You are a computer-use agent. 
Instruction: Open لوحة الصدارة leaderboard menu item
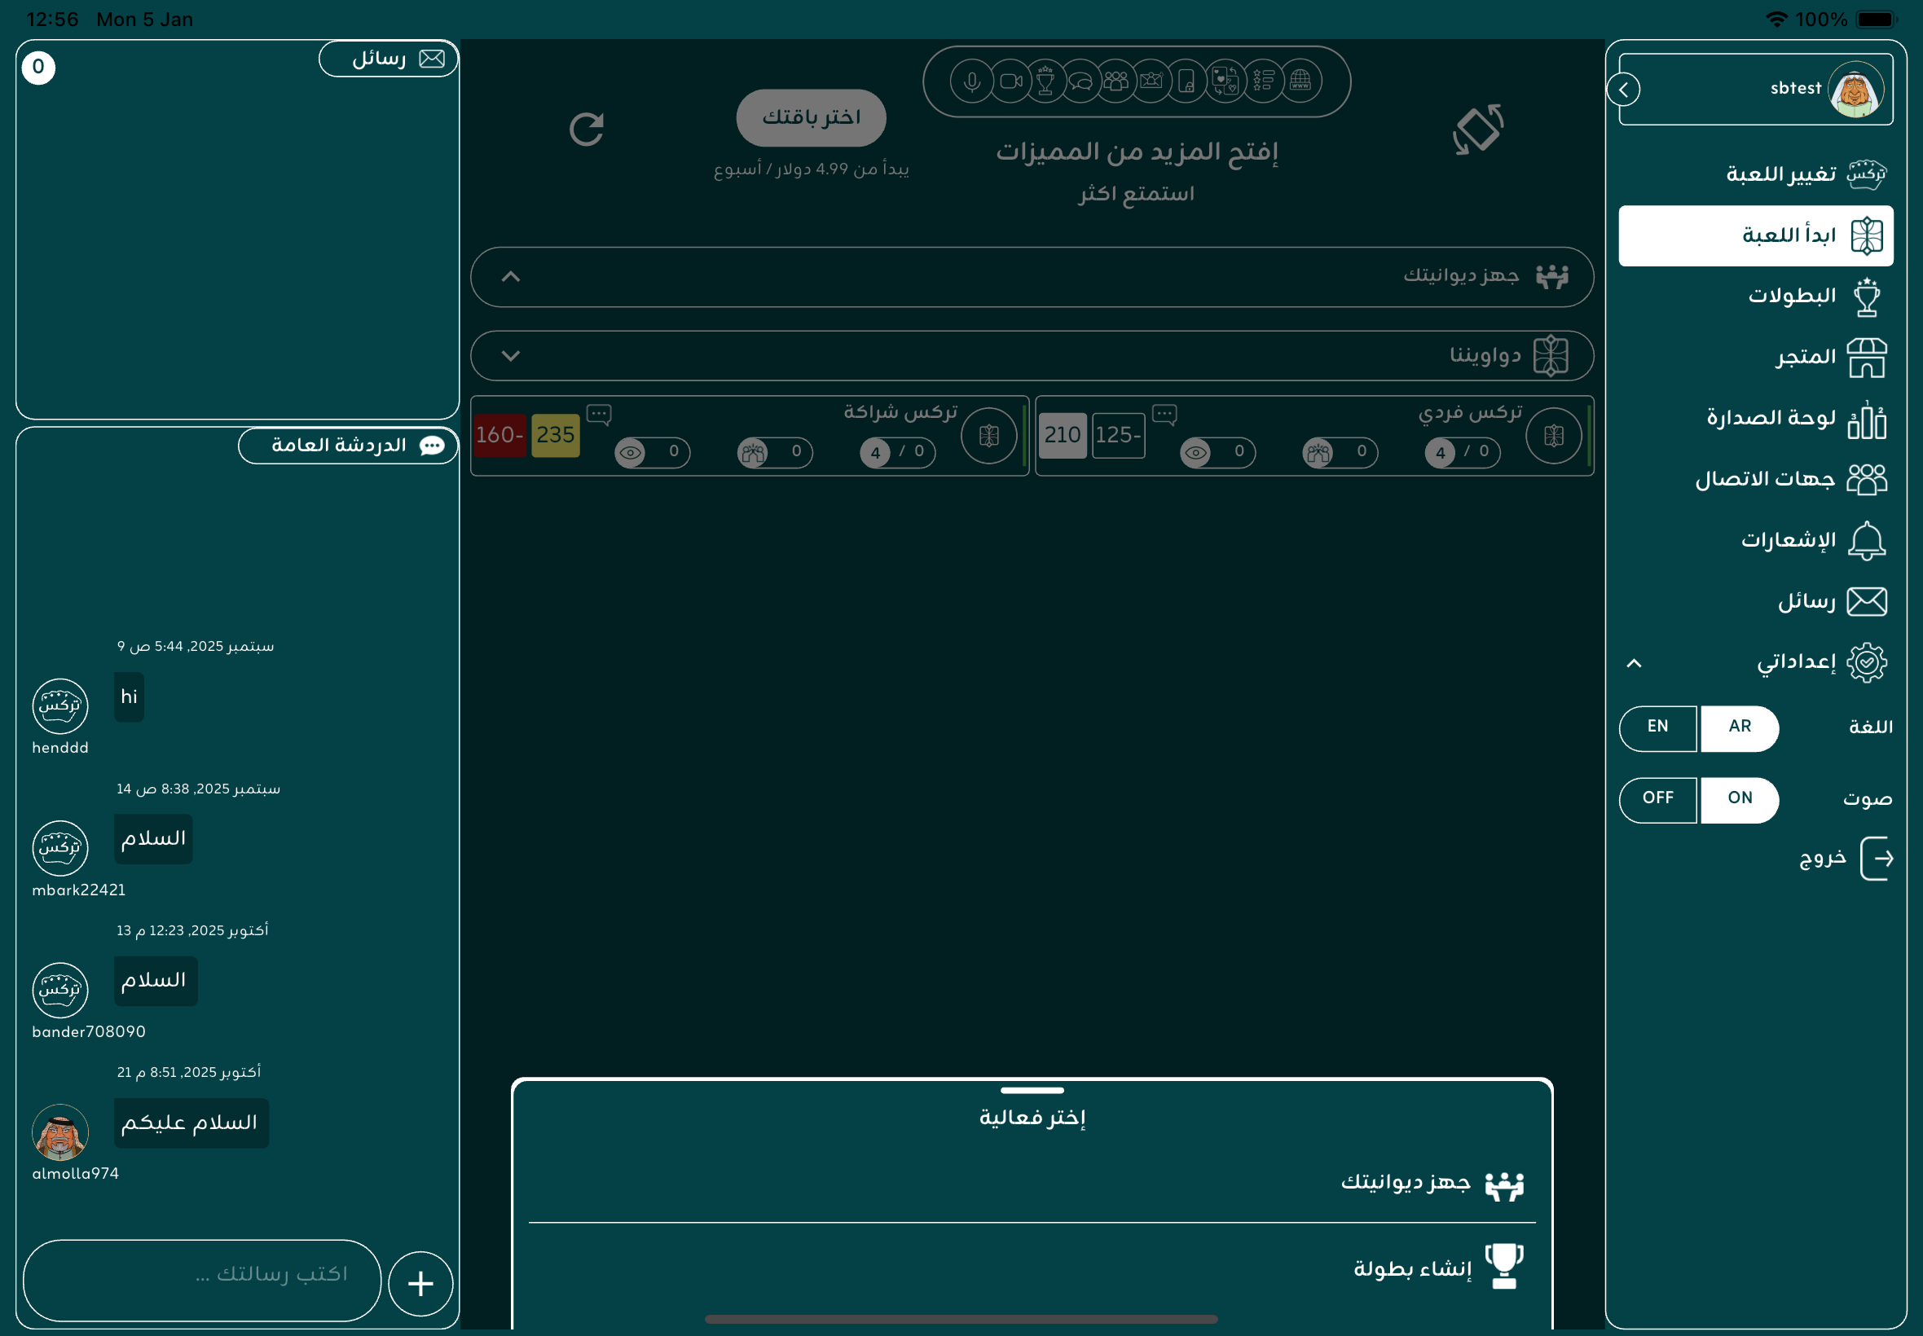coord(1771,418)
